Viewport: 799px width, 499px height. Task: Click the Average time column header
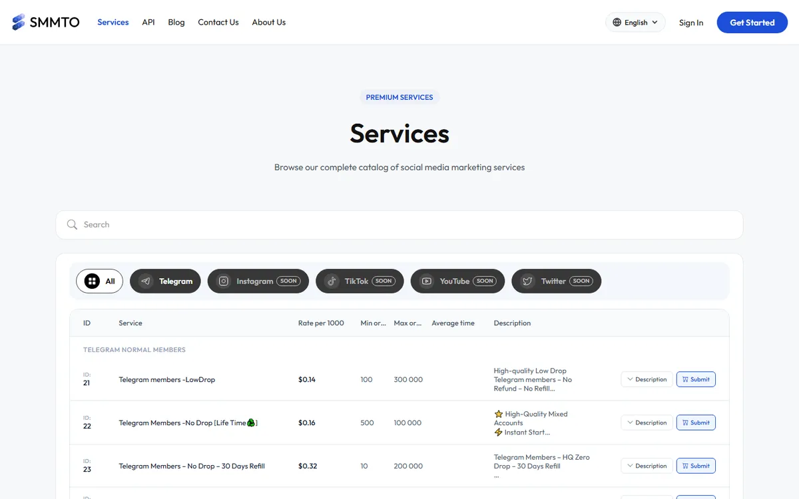click(x=453, y=323)
